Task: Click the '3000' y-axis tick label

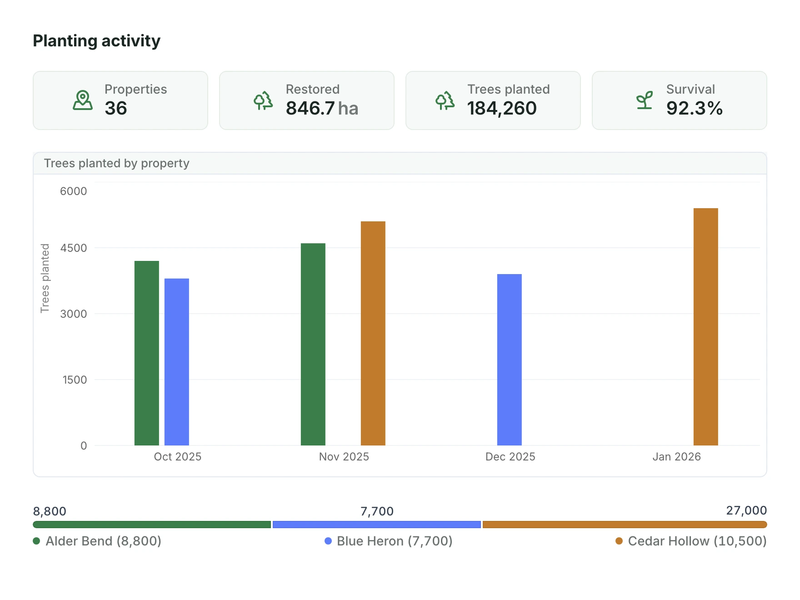Action: click(74, 314)
